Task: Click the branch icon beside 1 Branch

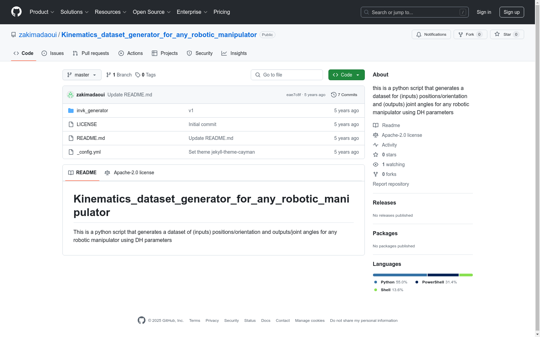Action: pos(109,75)
